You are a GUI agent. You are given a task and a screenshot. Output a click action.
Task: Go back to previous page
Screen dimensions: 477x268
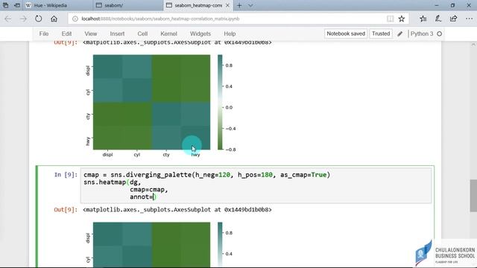coord(8,19)
